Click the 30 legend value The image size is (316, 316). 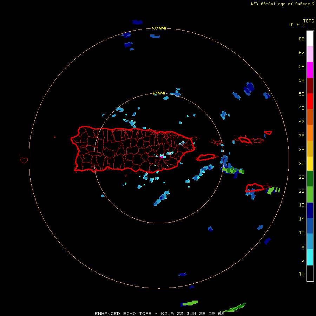[x=302, y=163]
